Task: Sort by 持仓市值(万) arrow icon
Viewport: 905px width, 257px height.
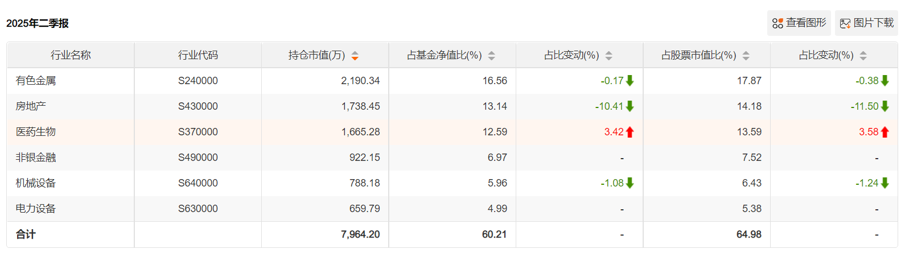Action: tap(355, 56)
